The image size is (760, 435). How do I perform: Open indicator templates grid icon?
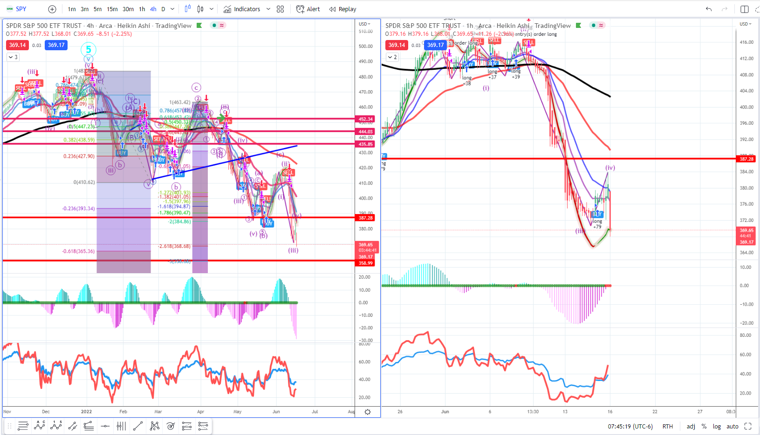(x=280, y=9)
